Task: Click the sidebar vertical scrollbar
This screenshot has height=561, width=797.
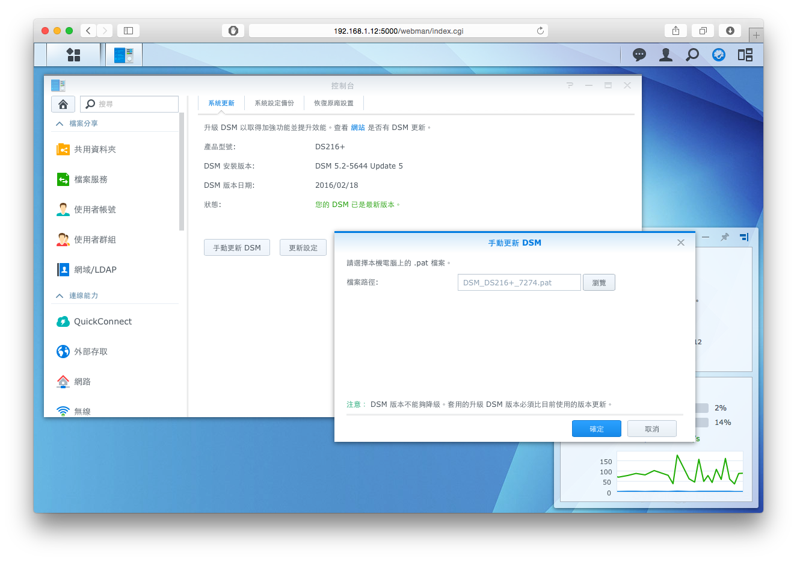Action: pyautogui.click(x=182, y=172)
